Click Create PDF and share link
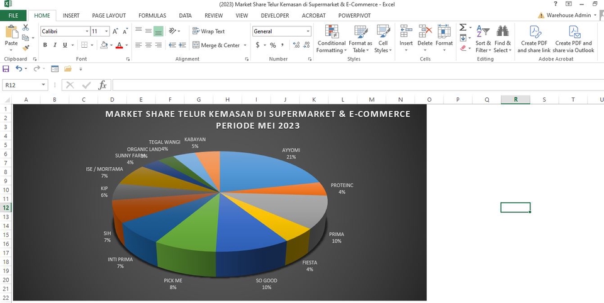Image resolution: width=604 pixels, height=303 pixels. tap(534, 39)
